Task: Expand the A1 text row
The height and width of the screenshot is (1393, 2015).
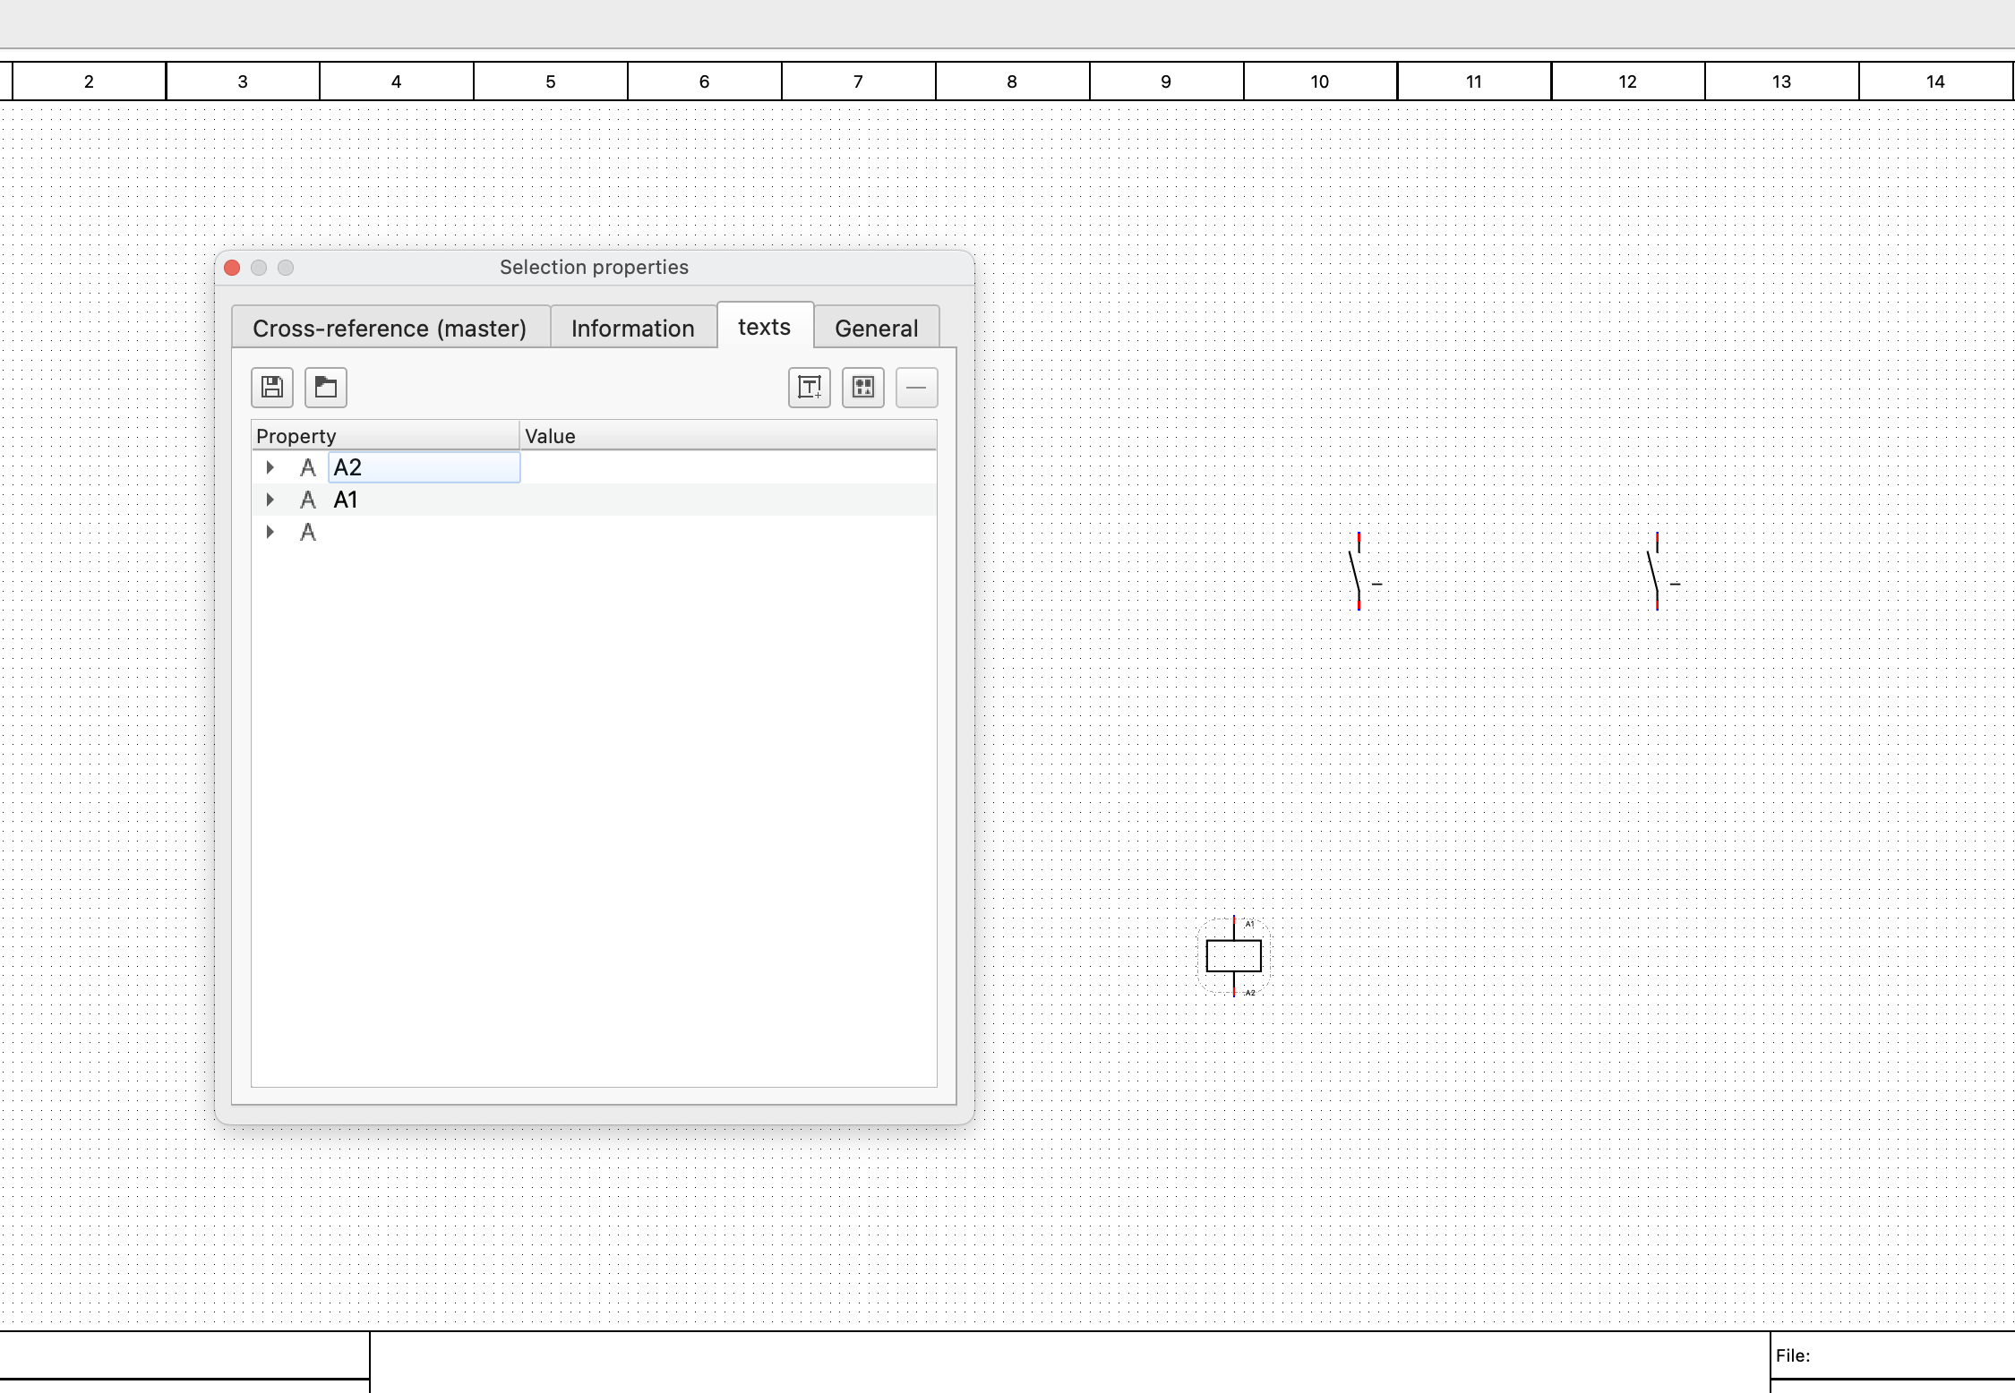Action: pos(270,500)
